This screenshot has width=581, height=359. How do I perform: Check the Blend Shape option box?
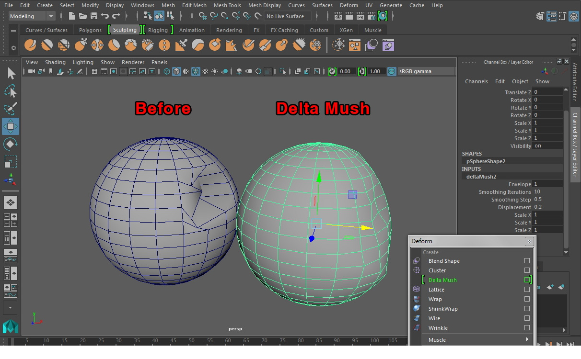527,261
